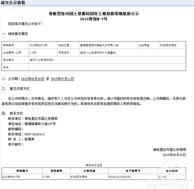This screenshot has width=194, height=189.
Task: Click the supervision number 5334212015A00056
Action: click(x=119, y=177)
